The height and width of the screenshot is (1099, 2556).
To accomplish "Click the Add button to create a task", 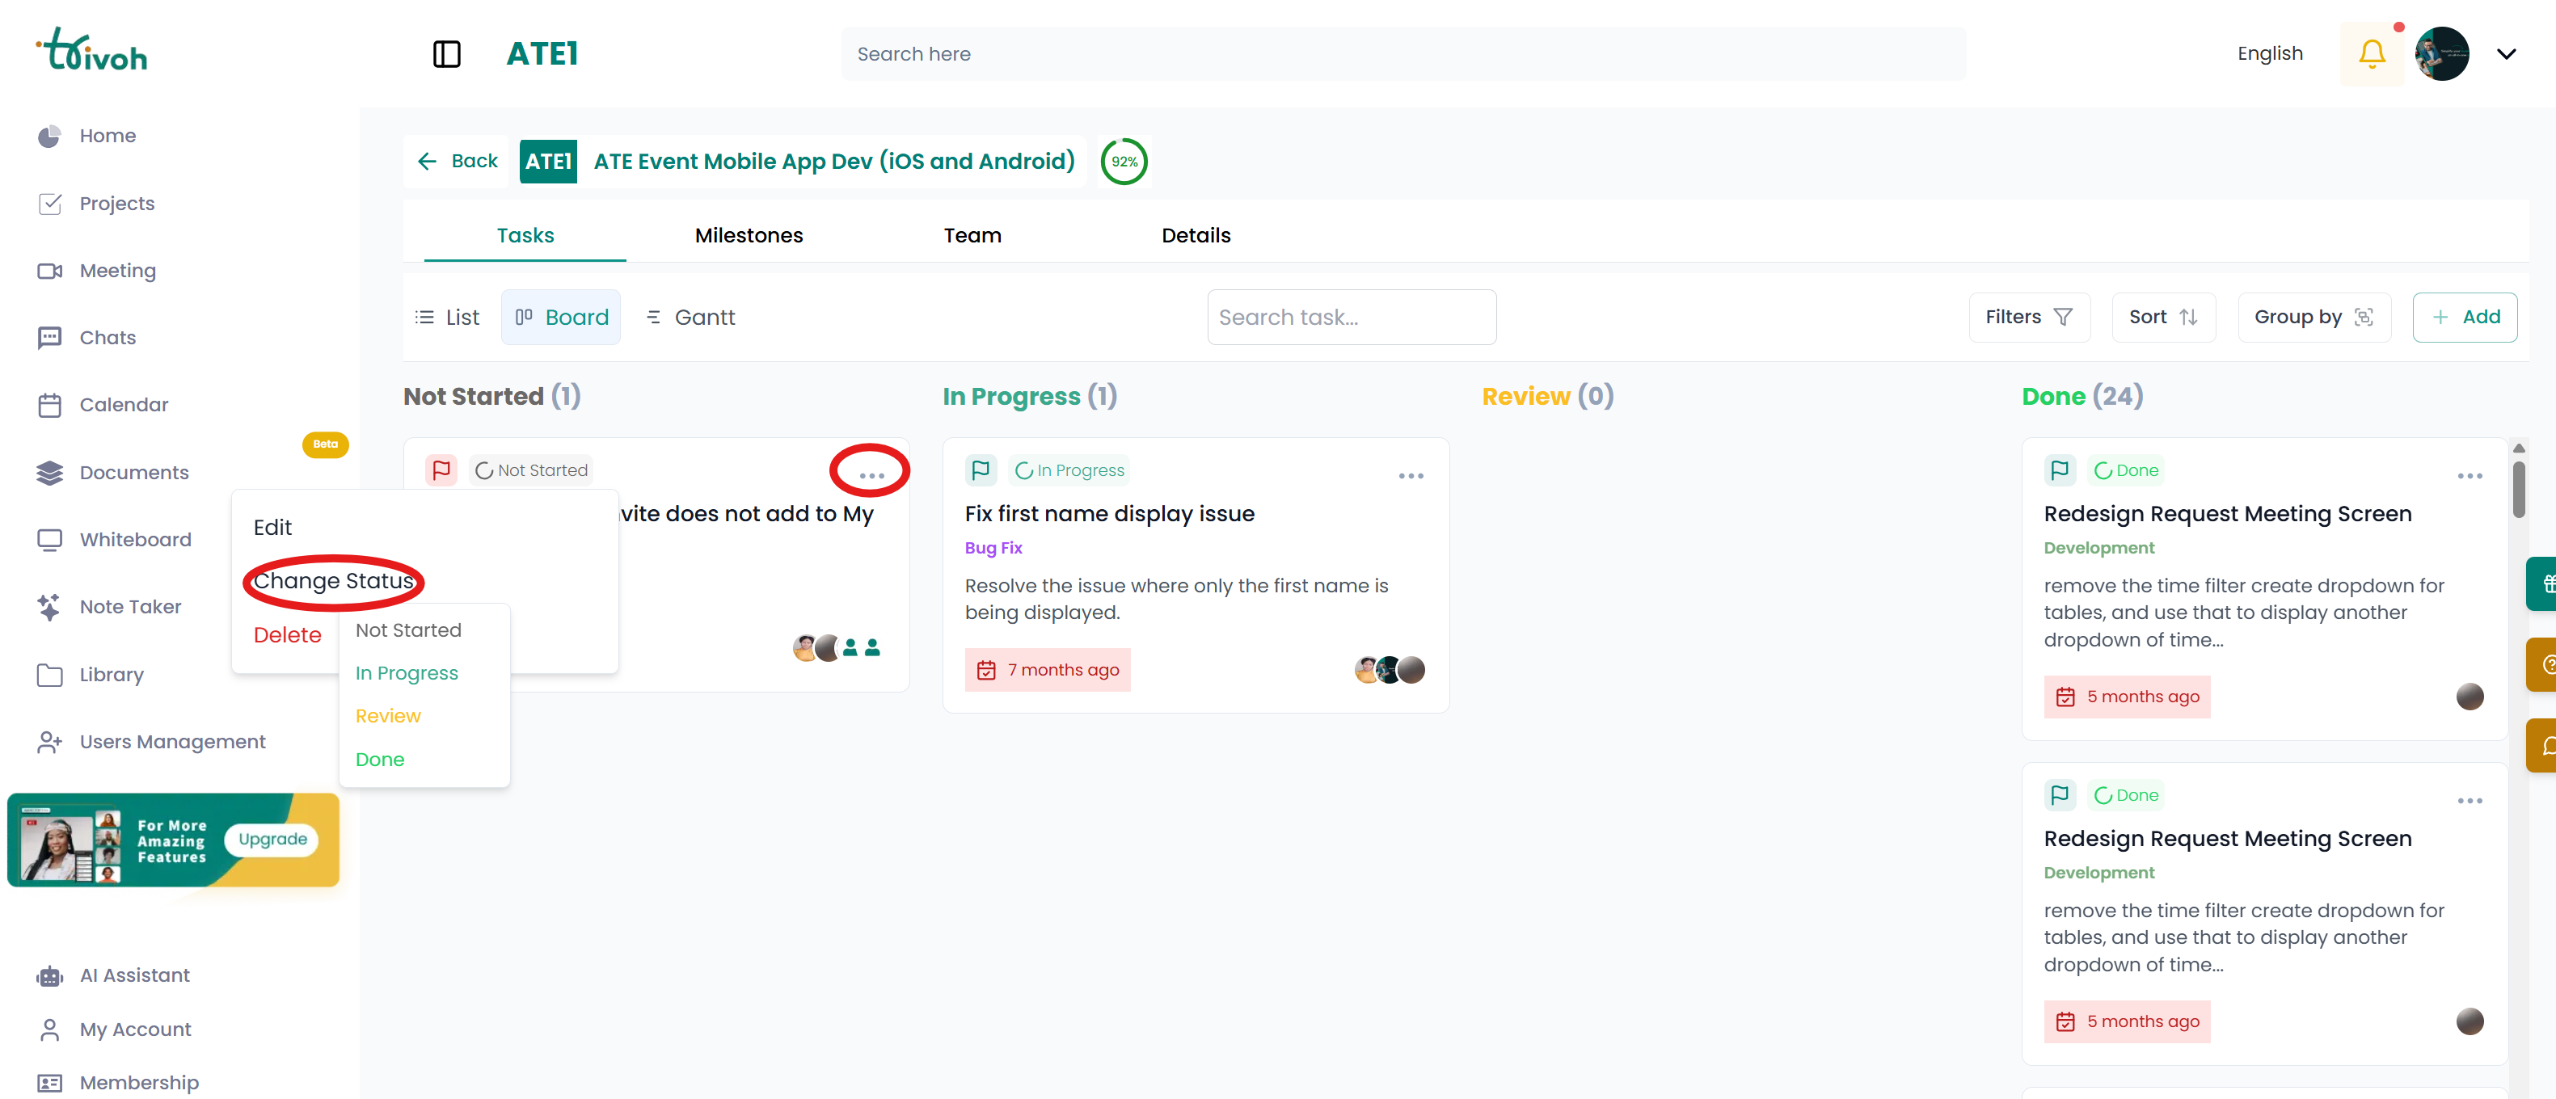I will pyautogui.click(x=2465, y=317).
